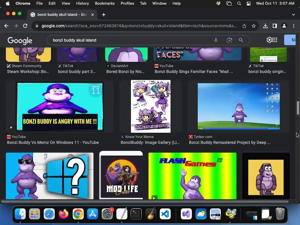This screenshot has height=225, width=300.
Task: Open Finder from the Dock
Action: click(x=20, y=214)
